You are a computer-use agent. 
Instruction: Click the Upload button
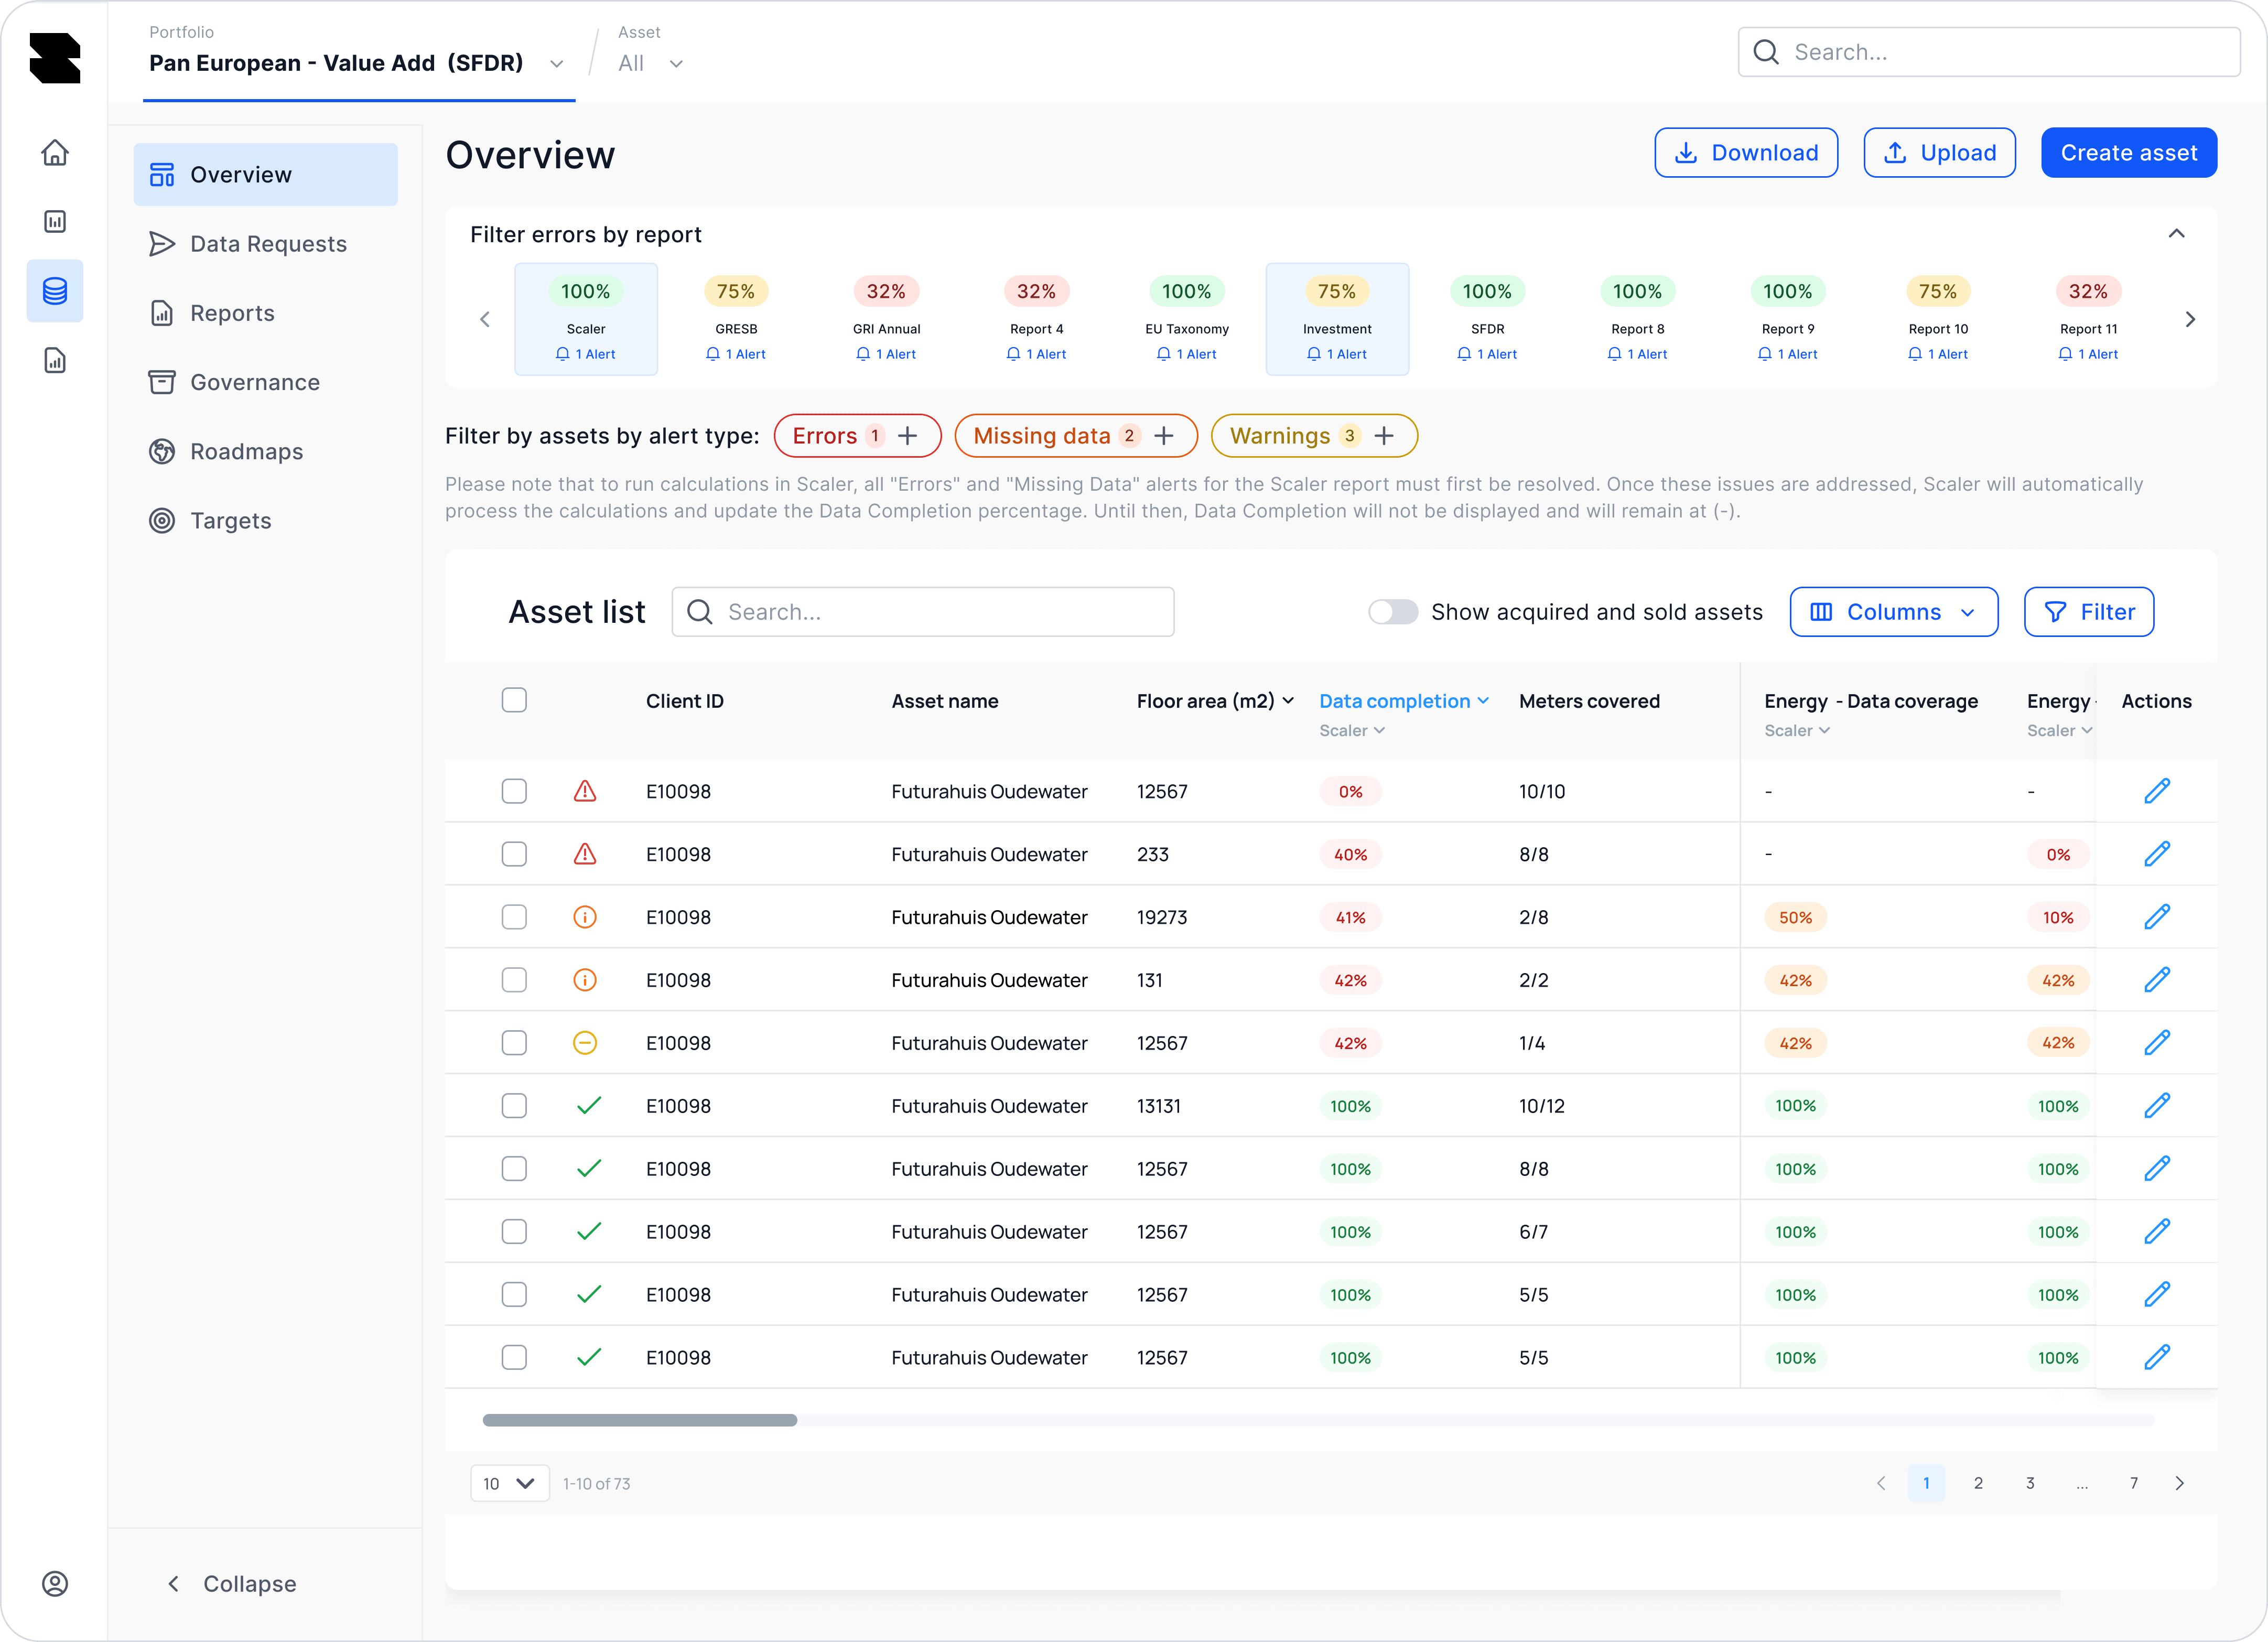(1940, 153)
